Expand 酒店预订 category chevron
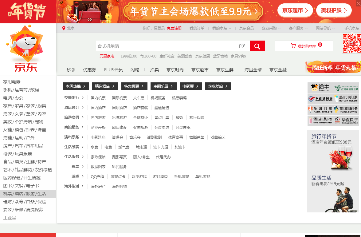 pyautogui.click(x=83, y=108)
